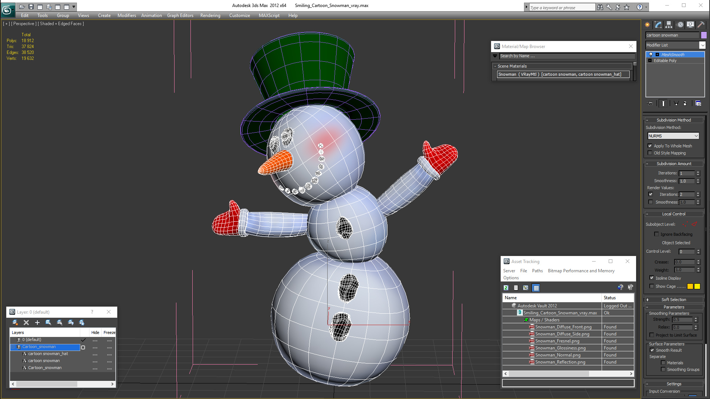Freeze/unfreeze all layers snowflake icon
This screenshot has width=710, height=399.
[x=82, y=323]
